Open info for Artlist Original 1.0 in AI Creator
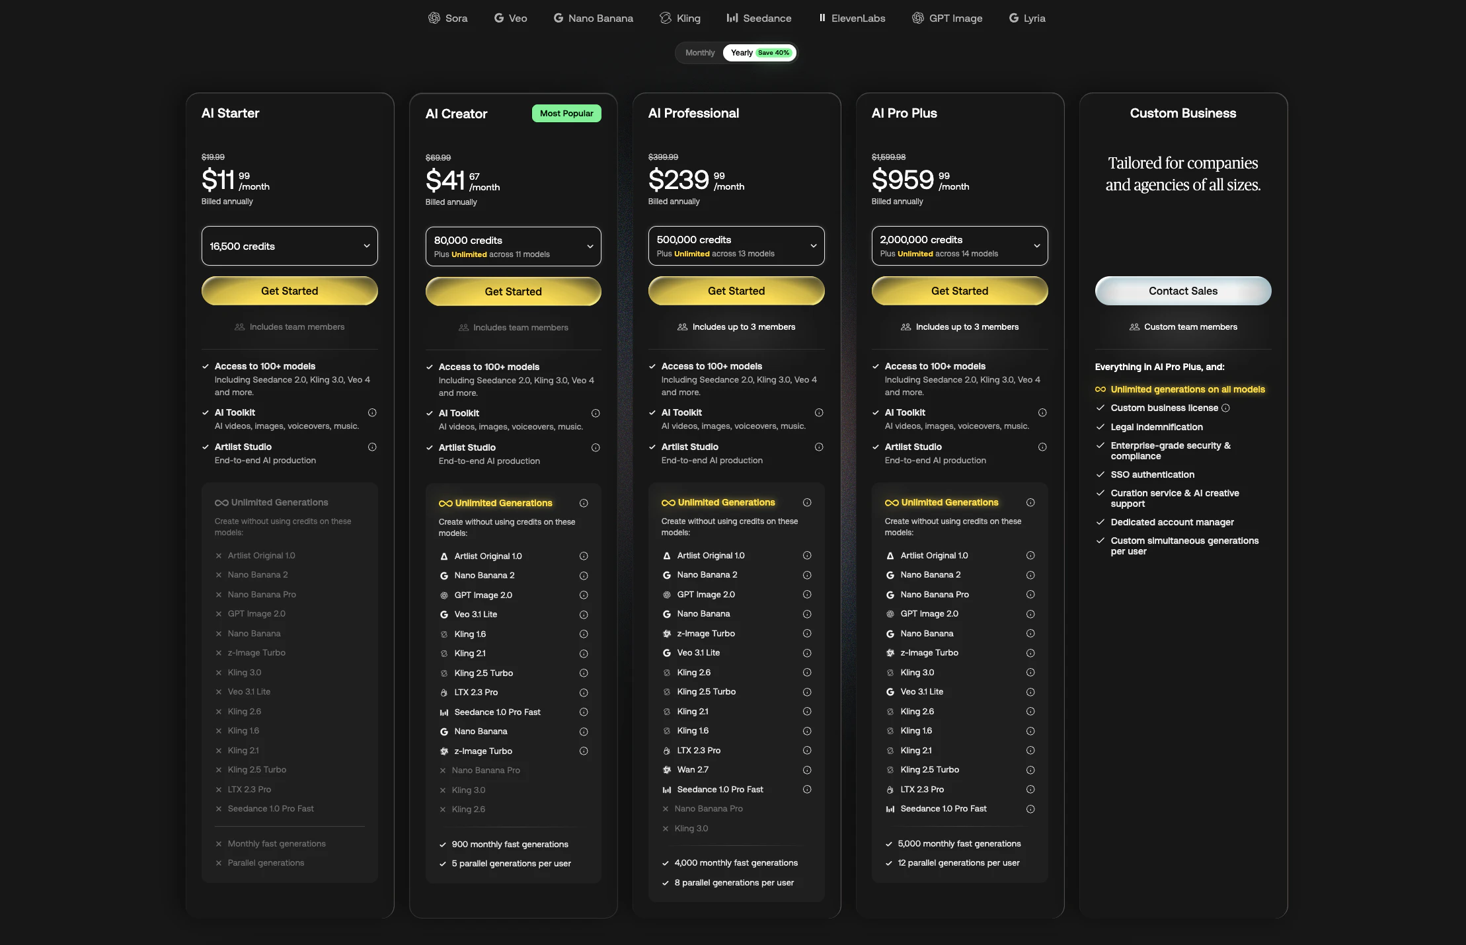This screenshot has height=945, width=1466. coord(584,556)
